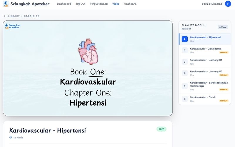Play Kardiovascular - Jantung 01 from playlist

coord(206,60)
